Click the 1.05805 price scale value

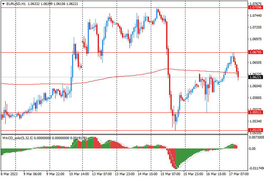coord(255,98)
